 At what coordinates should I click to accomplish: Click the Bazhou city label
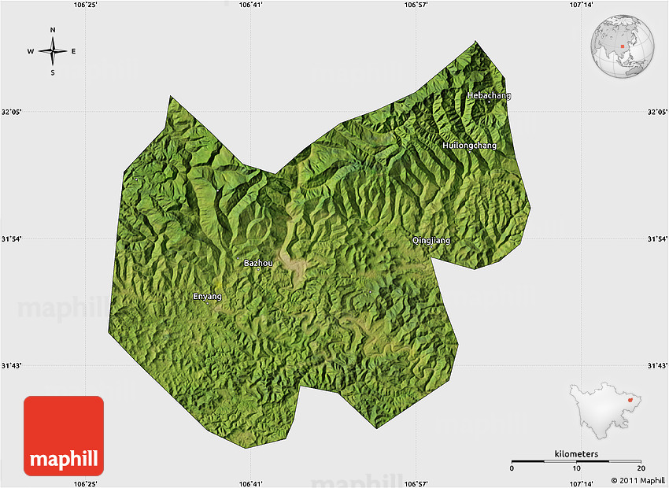pyautogui.click(x=258, y=263)
